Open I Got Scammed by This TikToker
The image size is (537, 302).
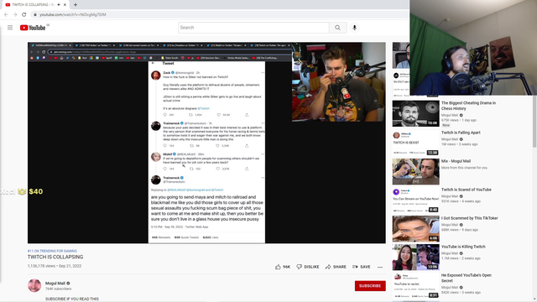click(470, 218)
